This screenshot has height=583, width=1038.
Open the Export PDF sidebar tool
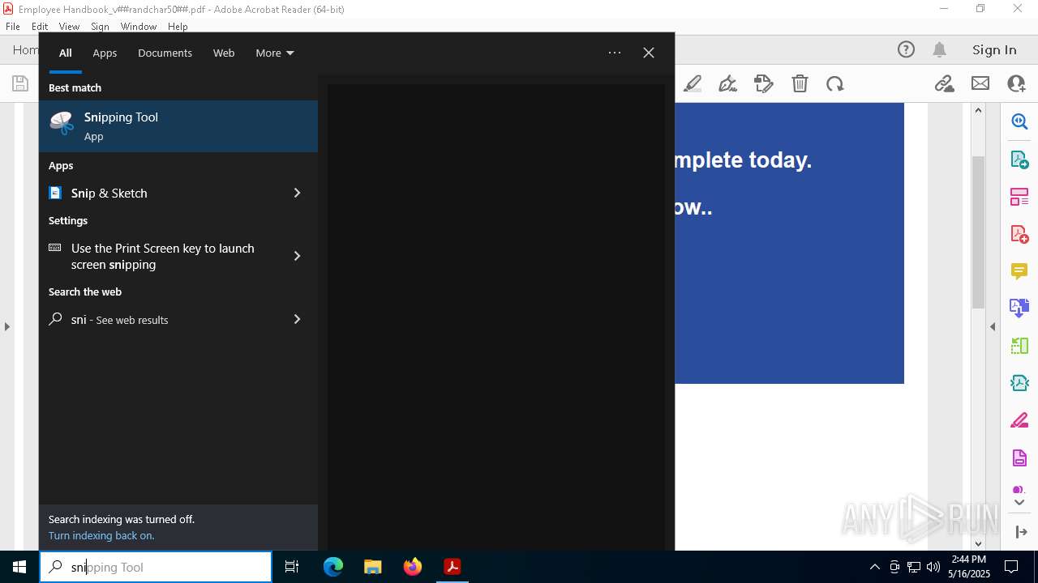pos(1019,159)
